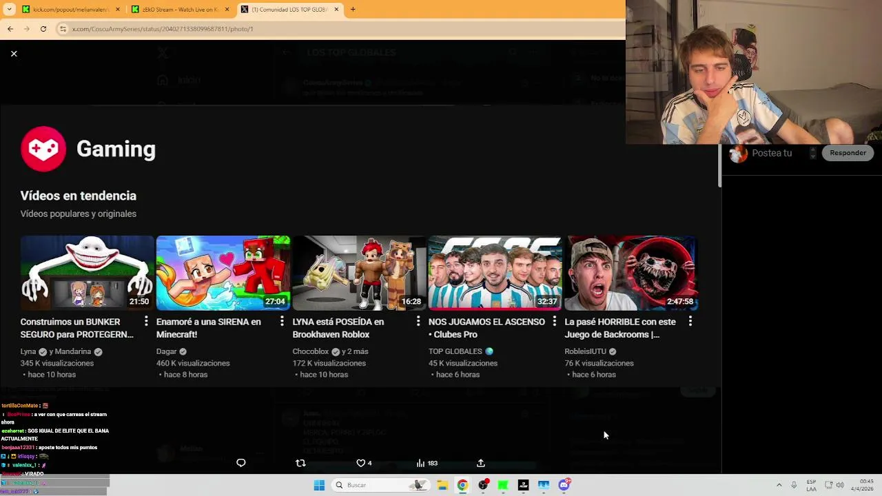Like the post with the heart icon
Screen dimensions: 882x496
360,463
